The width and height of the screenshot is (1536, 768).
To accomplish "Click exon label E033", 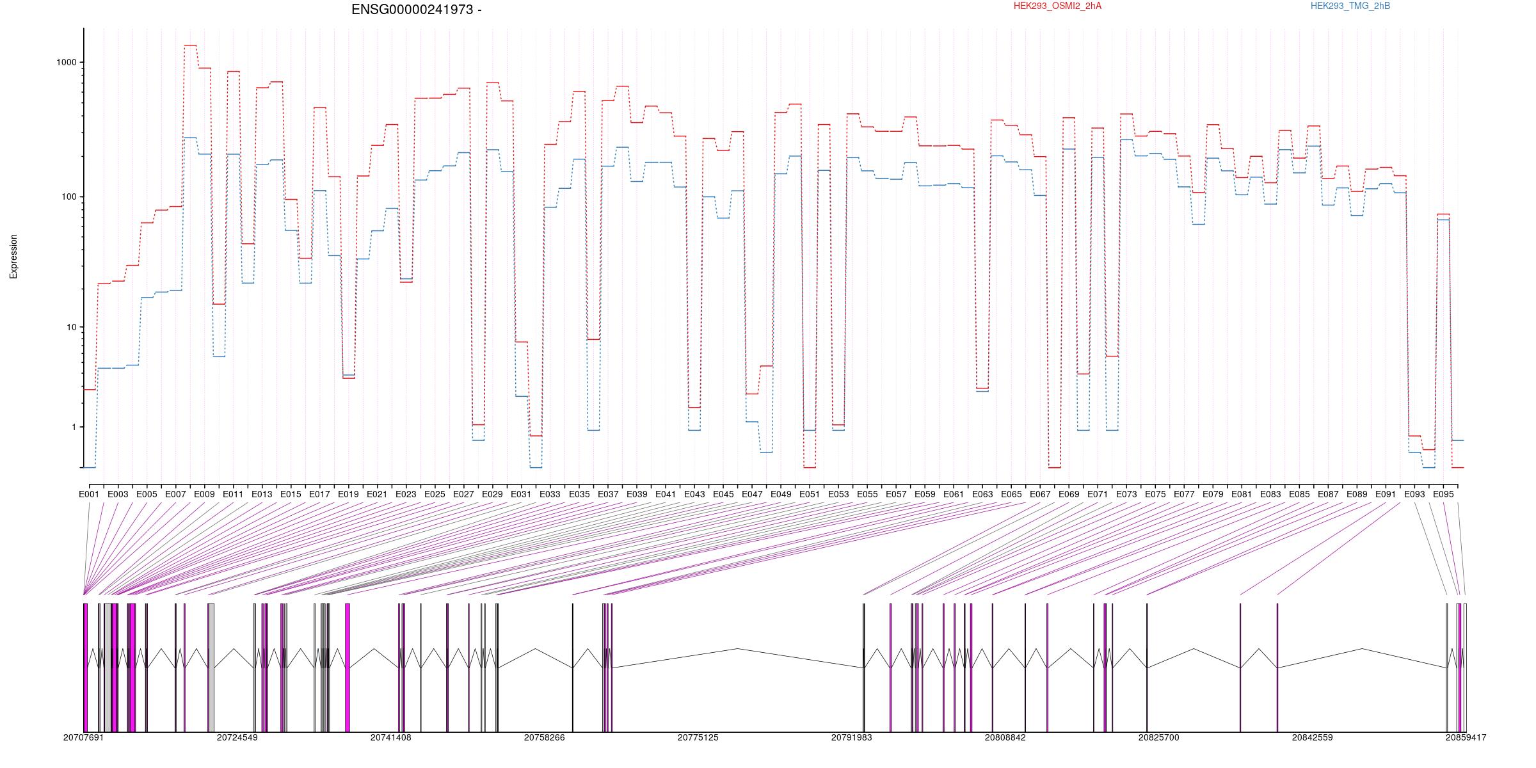I will tap(550, 494).
